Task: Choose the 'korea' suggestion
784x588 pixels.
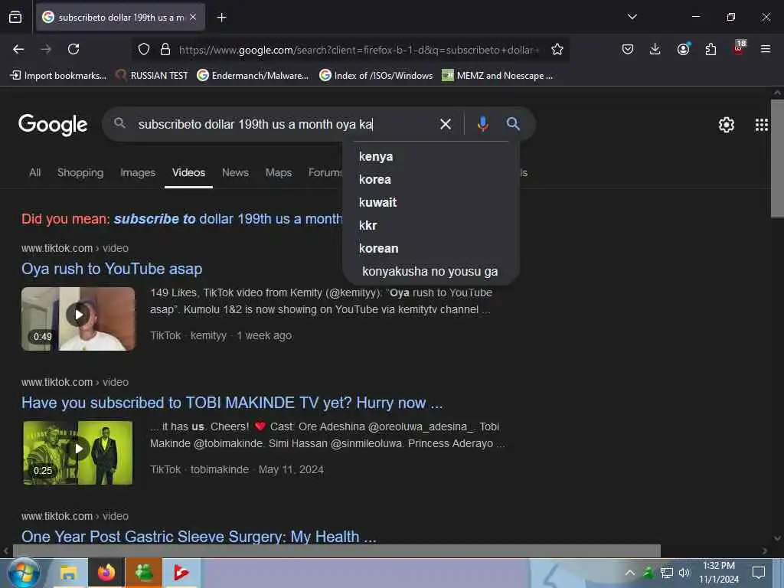Action: tap(431, 179)
